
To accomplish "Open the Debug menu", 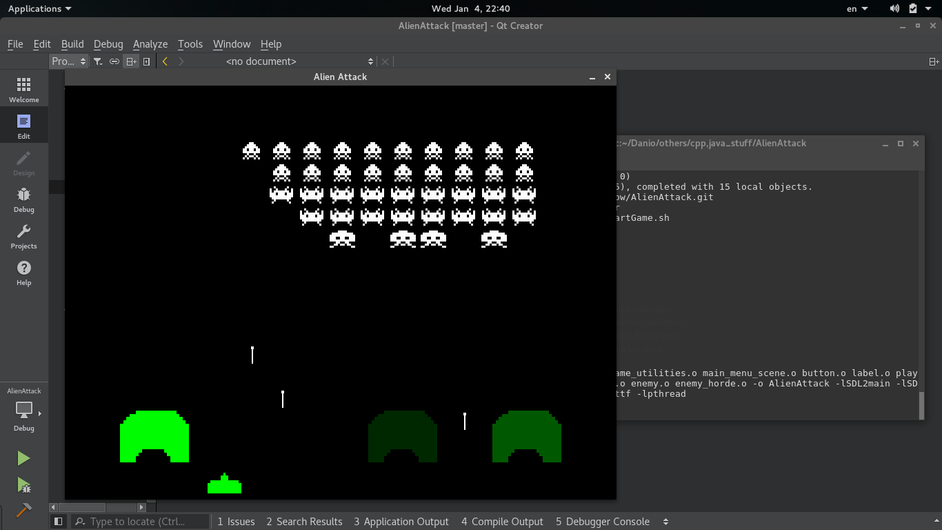I will pos(108,43).
